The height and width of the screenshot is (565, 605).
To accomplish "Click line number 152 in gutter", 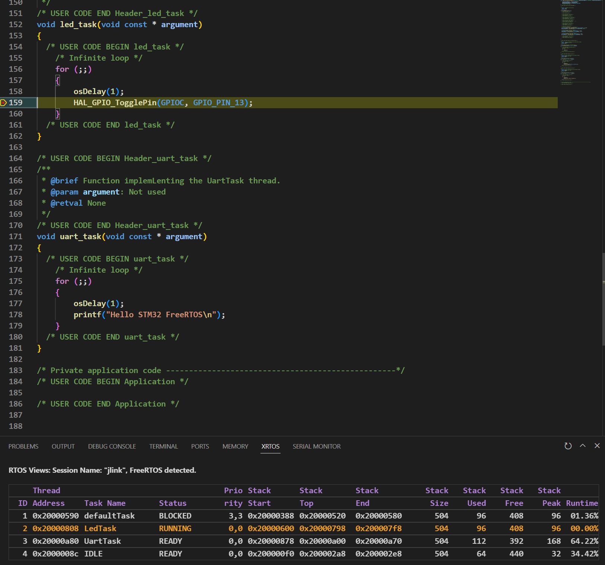I will tap(16, 25).
